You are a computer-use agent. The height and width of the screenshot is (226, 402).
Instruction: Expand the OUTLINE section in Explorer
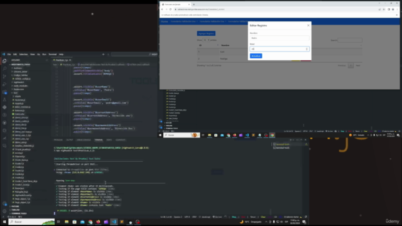[x=15, y=207]
